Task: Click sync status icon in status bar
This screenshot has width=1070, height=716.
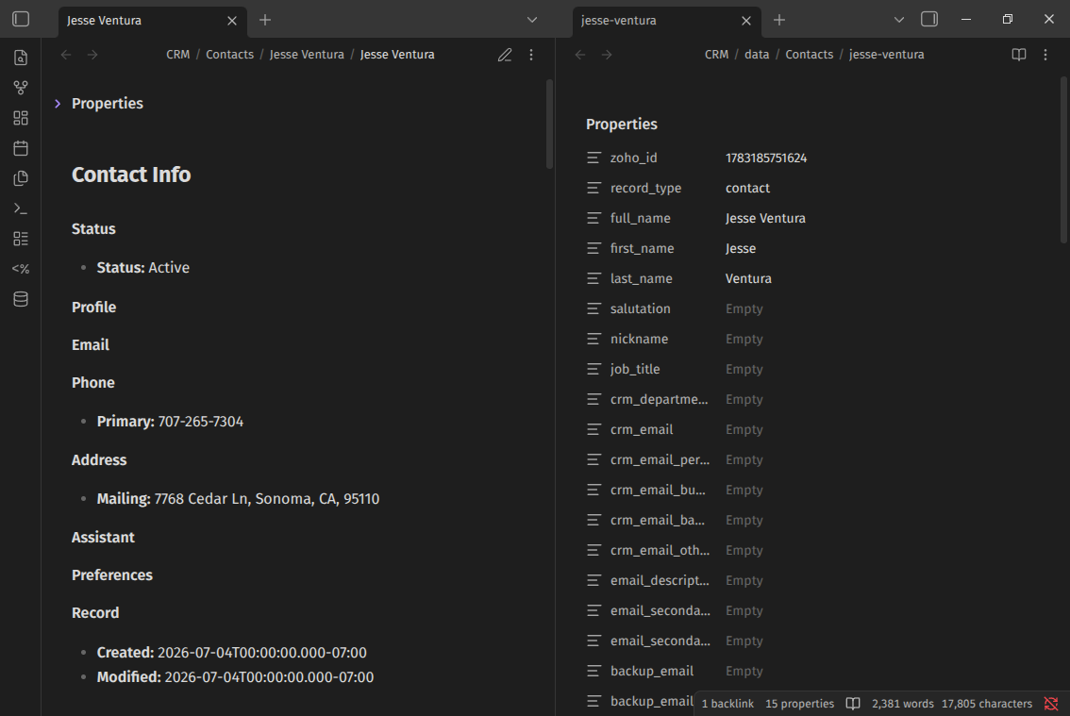Action: [x=1051, y=704]
